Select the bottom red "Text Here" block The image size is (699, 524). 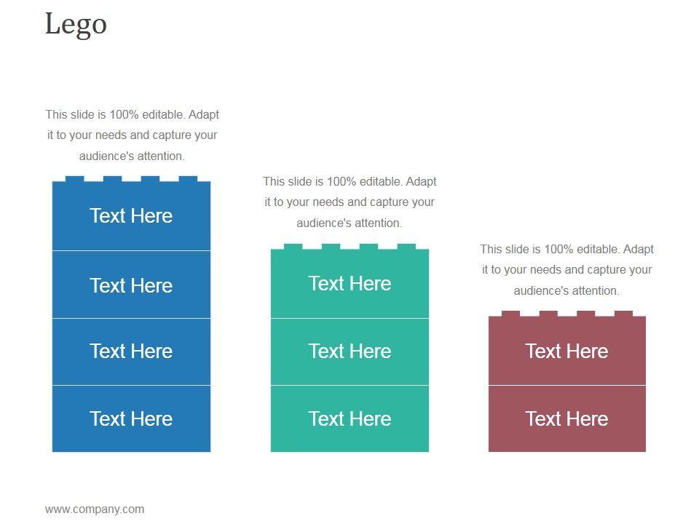click(566, 419)
